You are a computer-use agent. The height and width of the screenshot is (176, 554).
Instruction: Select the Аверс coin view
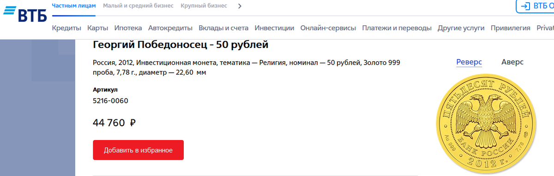tap(512, 62)
